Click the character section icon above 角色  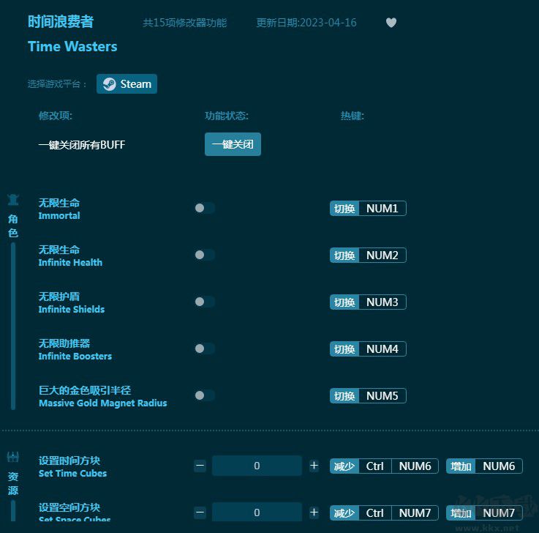click(13, 200)
